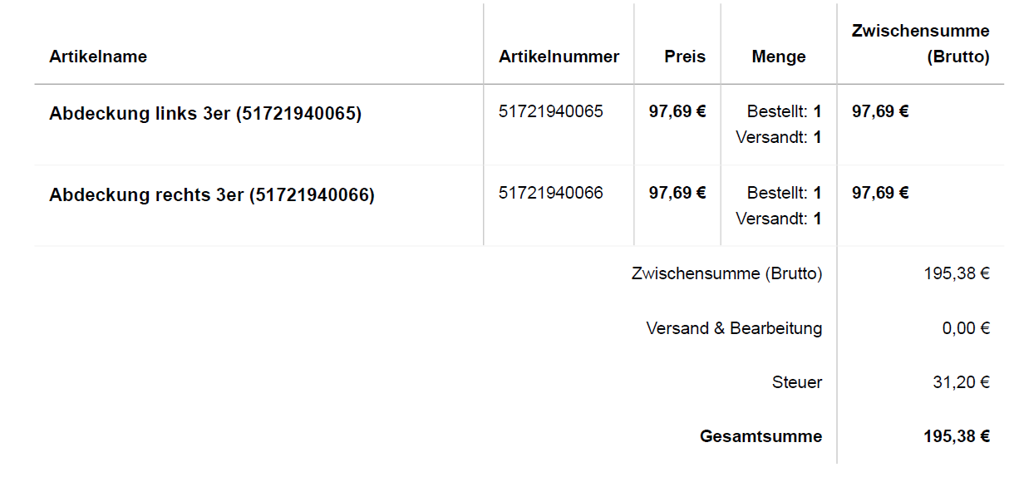Click the Zwischensumme (Brutto) column header
Viewport: 1024px width, 477px height.
[920, 44]
